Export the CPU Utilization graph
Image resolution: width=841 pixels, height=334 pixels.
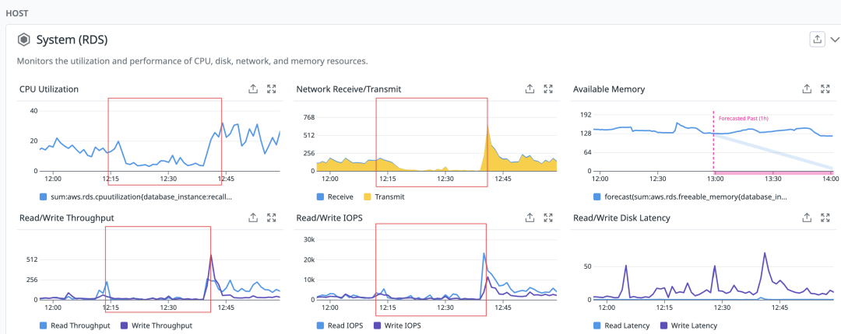253,89
